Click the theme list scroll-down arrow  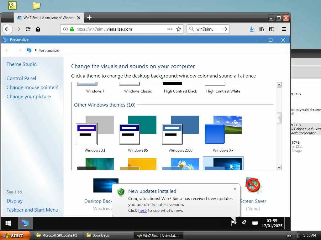(279, 167)
